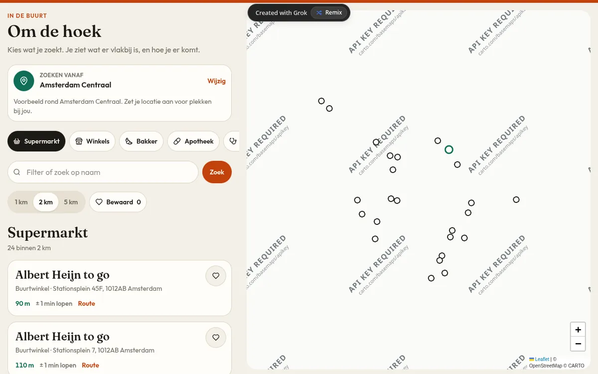Viewport: 598px width, 374px height.
Task: Click the pill icon on Apotheek chip
Action: coord(177,141)
